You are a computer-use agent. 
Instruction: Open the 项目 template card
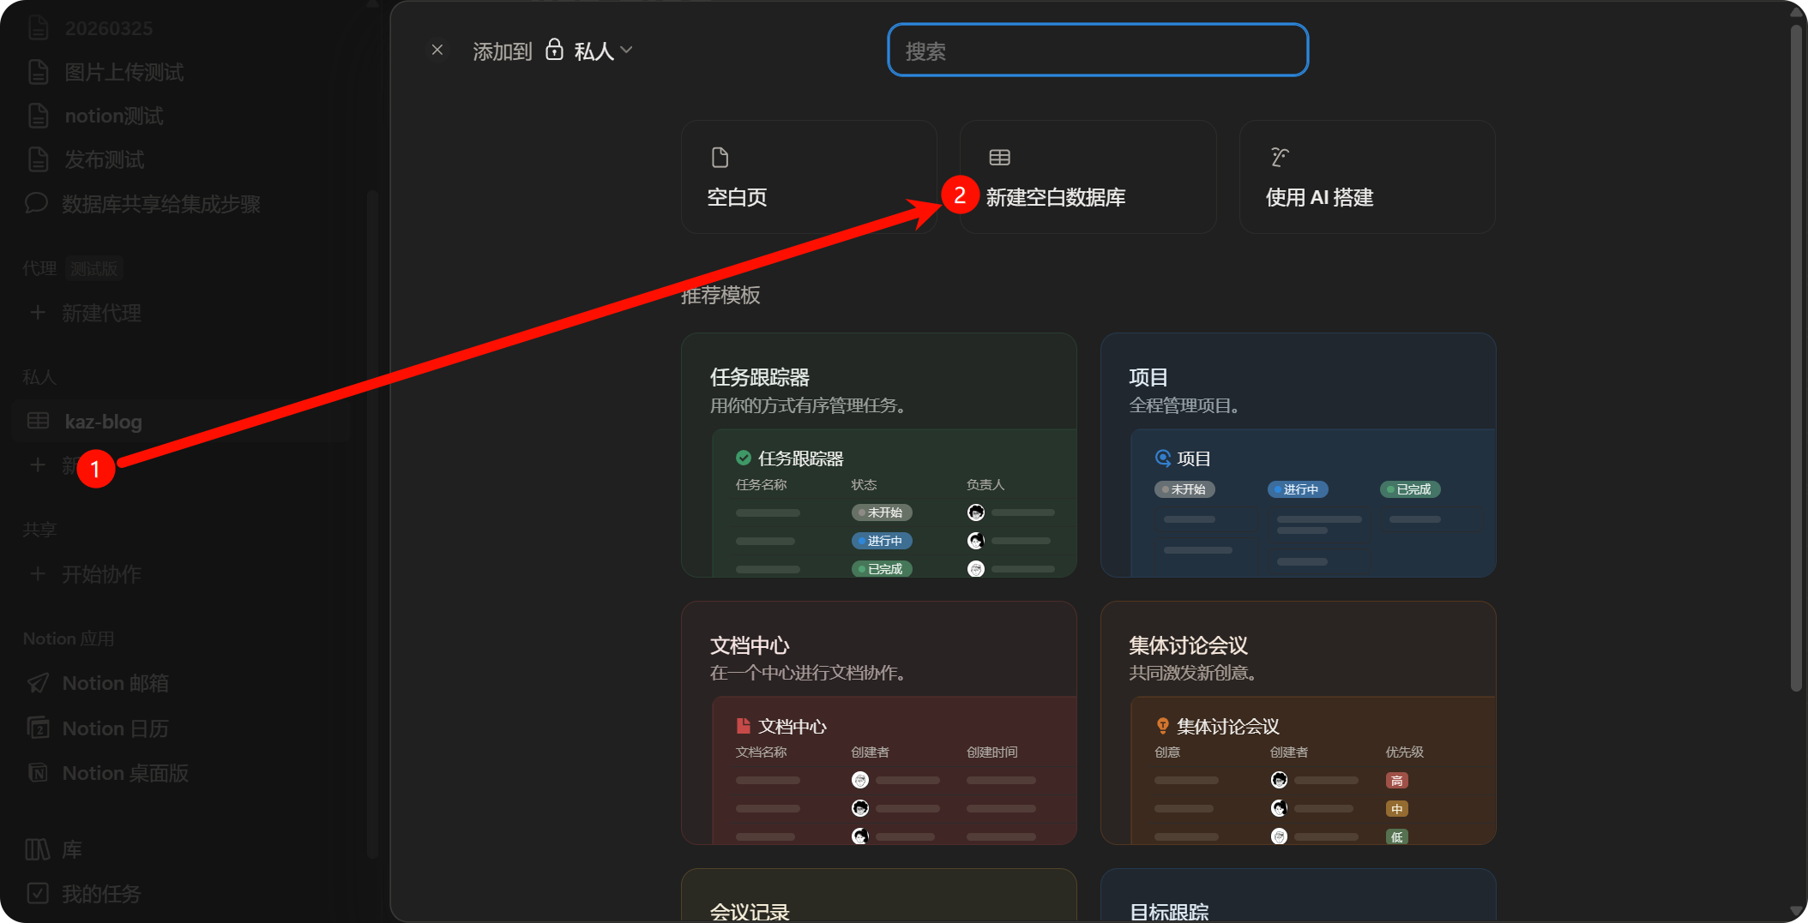[1298, 455]
